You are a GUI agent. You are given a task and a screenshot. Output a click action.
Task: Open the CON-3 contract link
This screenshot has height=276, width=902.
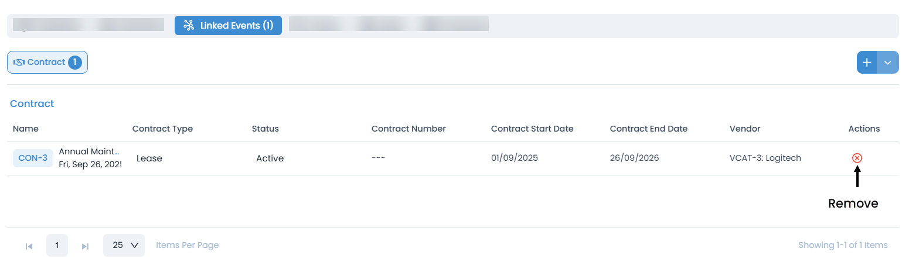33,158
